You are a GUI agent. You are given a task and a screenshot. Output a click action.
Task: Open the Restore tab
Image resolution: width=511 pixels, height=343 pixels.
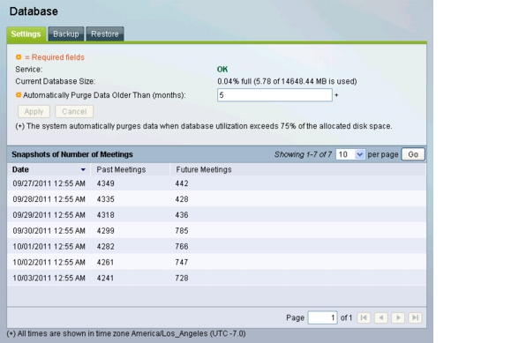tap(105, 34)
